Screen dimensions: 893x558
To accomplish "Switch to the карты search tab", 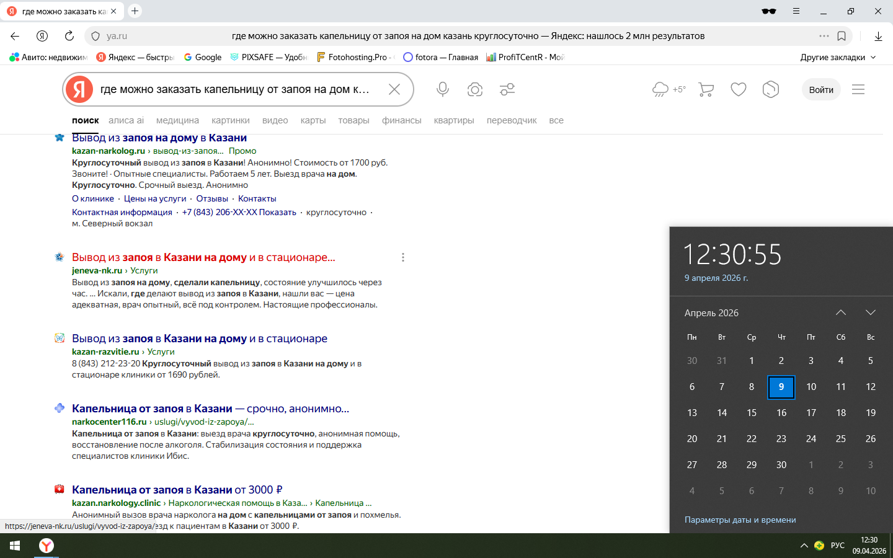I will [313, 120].
